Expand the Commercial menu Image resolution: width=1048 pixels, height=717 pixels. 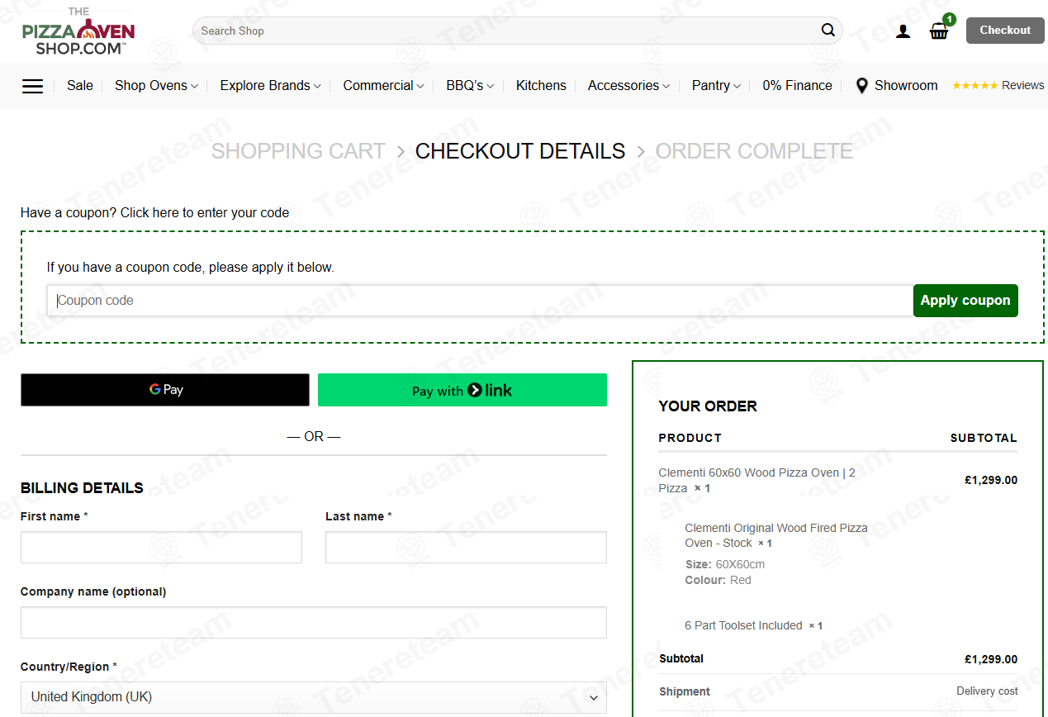(383, 86)
